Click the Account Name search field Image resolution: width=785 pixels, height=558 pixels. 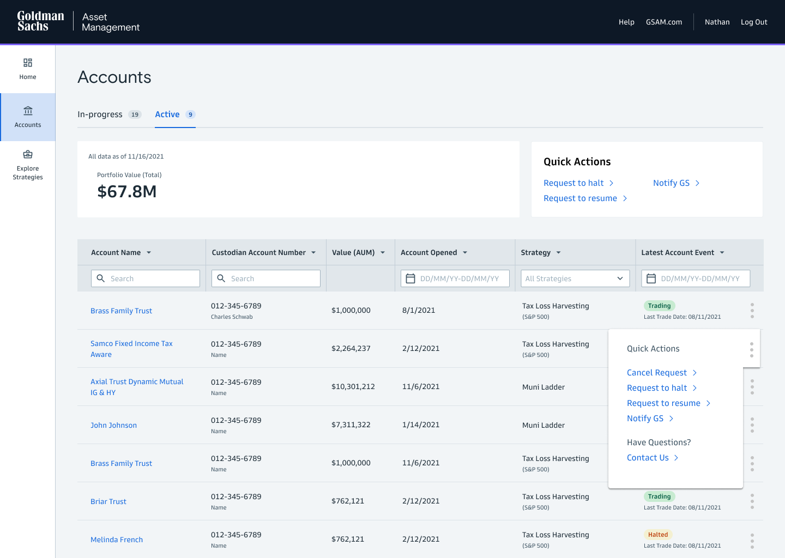click(x=146, y=278)
